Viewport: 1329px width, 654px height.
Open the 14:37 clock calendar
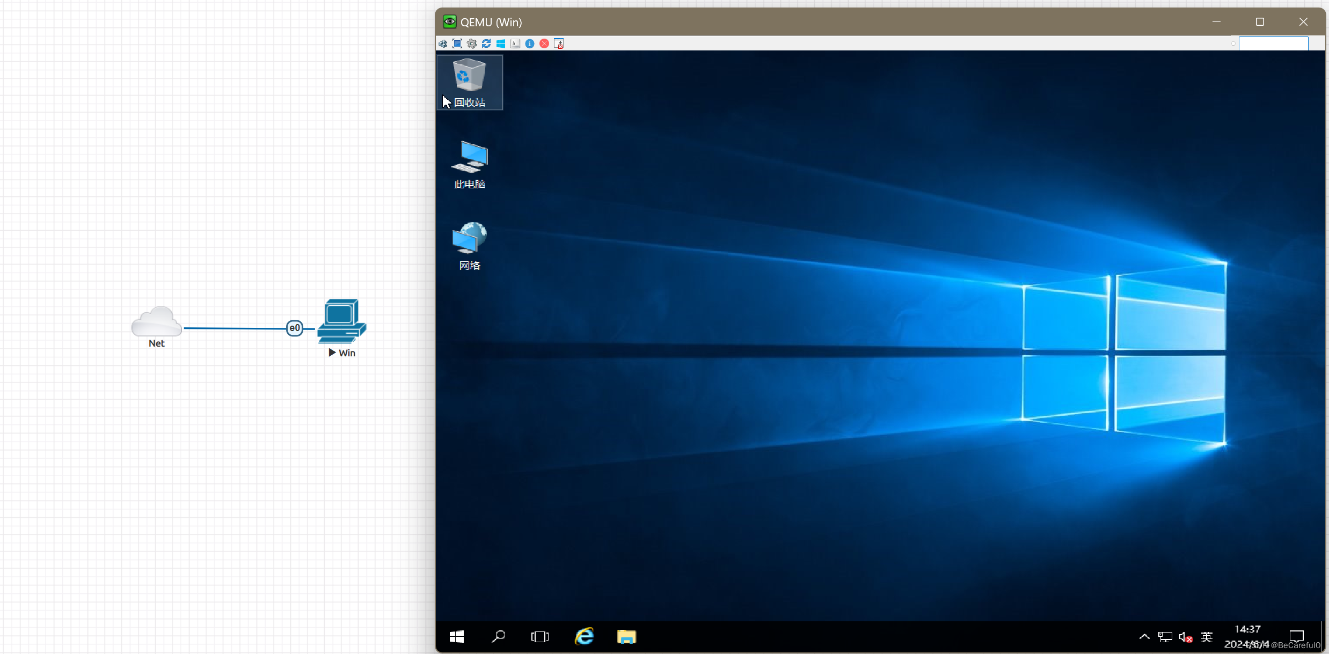[x=1247, y=637]
